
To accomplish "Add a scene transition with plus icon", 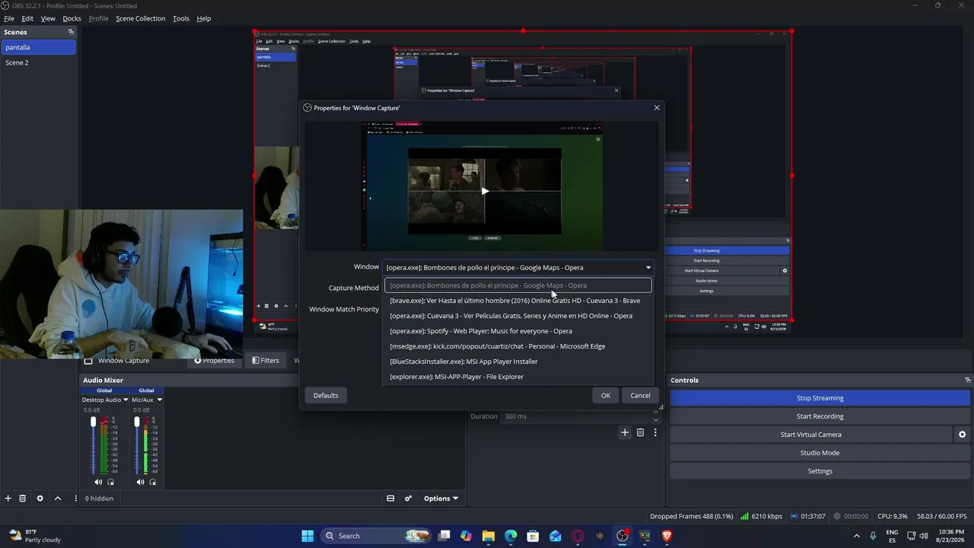I will pos(625,432).
